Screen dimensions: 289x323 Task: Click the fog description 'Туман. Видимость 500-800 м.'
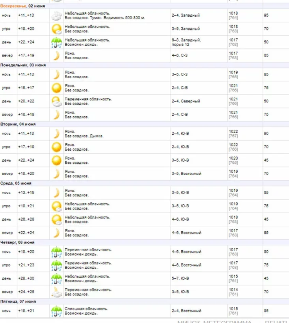[117, 18]
